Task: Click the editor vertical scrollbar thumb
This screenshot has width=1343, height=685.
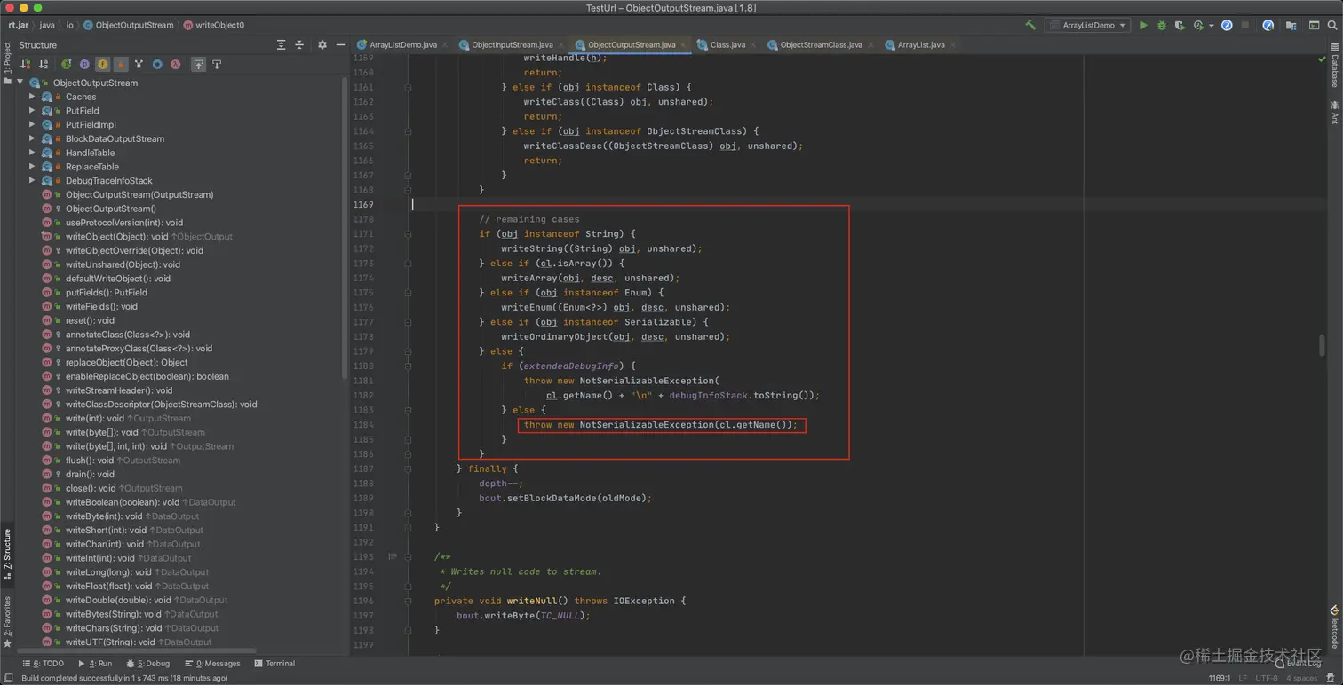Action: pyautogui.click(x=1322, y=344)
